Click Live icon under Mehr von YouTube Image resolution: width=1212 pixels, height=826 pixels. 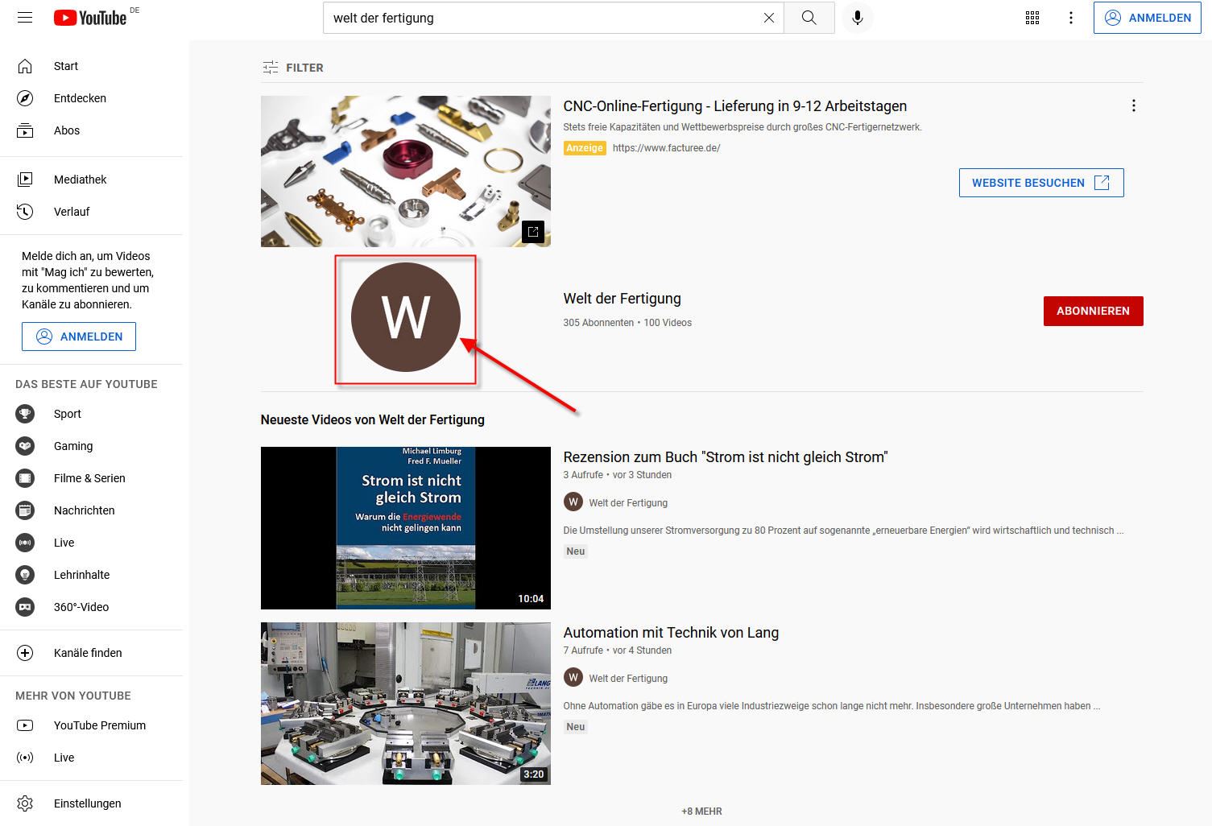[x=25, y=758]
